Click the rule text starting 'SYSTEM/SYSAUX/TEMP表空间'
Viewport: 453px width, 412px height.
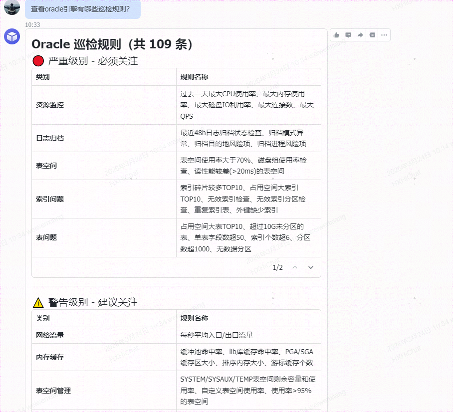tap(248, 391)
